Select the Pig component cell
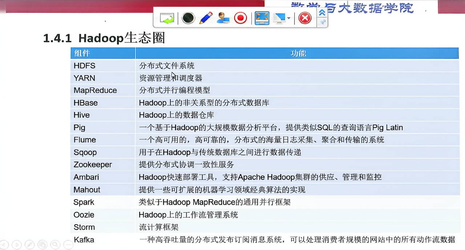 pyautogui.click(x=102, y=127)
